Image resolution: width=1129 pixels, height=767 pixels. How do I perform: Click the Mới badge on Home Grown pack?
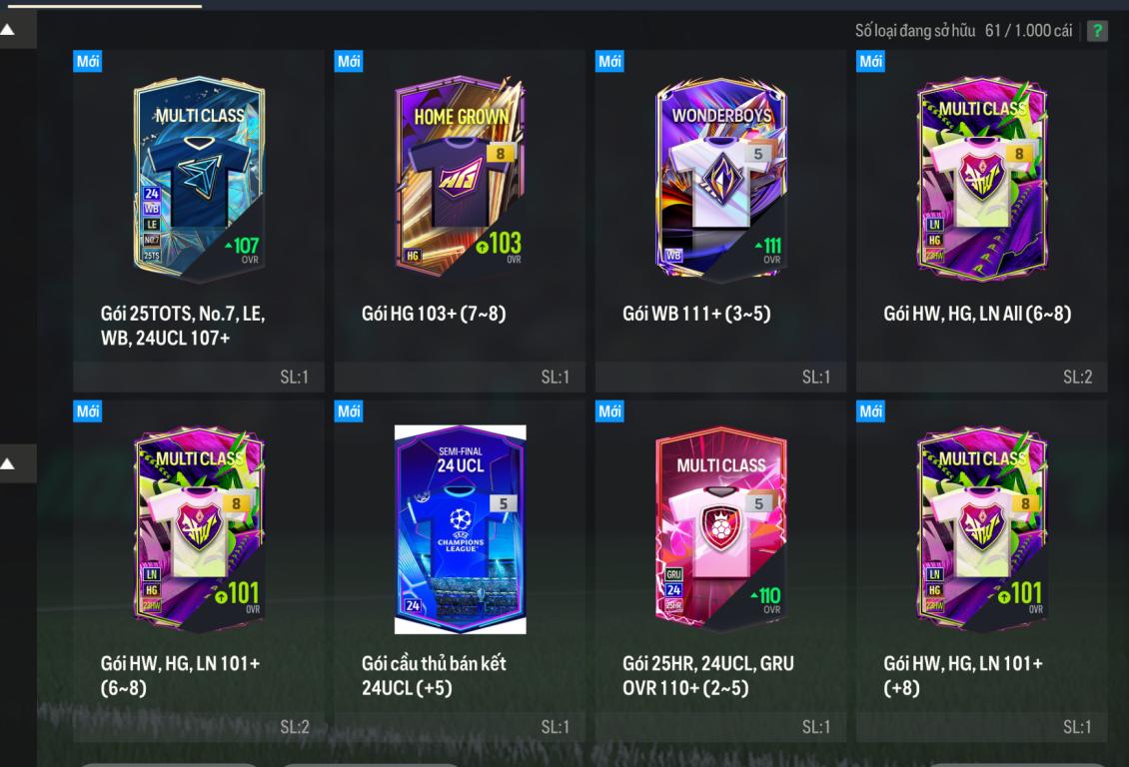point(349,61)
